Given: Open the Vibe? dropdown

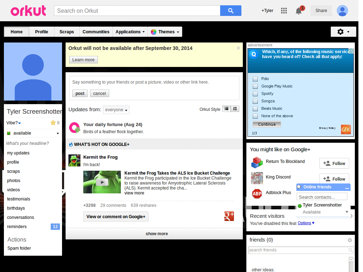Looking at the screenshot, I should [14, 123].
